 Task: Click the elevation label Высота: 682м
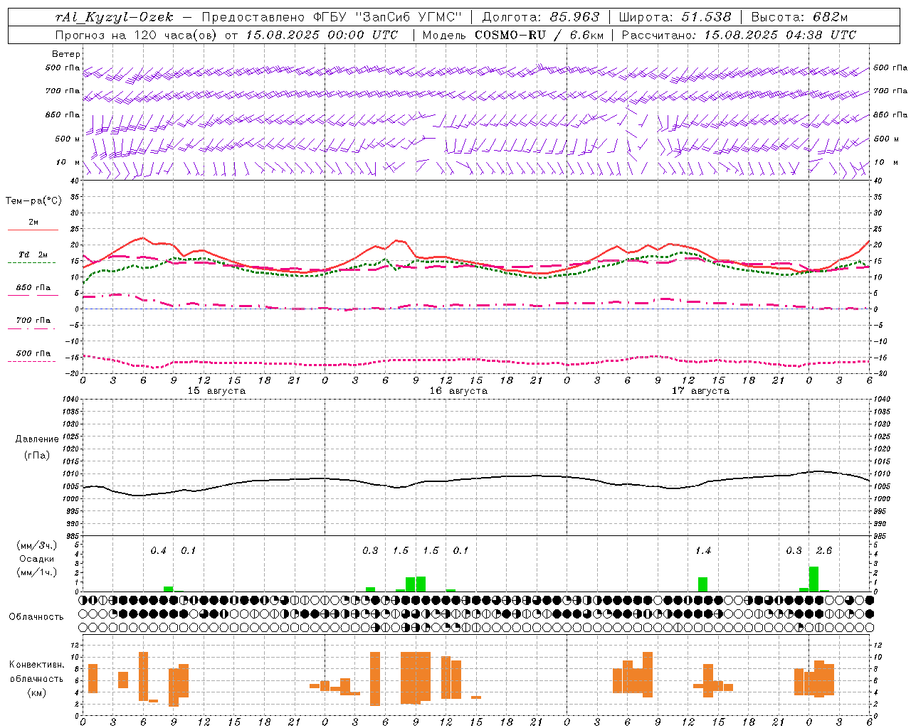pos(799,17)
